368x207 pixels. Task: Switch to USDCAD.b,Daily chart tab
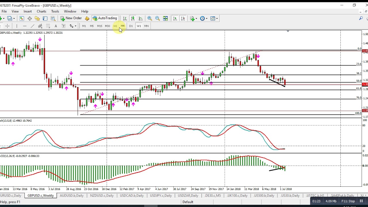132,195
